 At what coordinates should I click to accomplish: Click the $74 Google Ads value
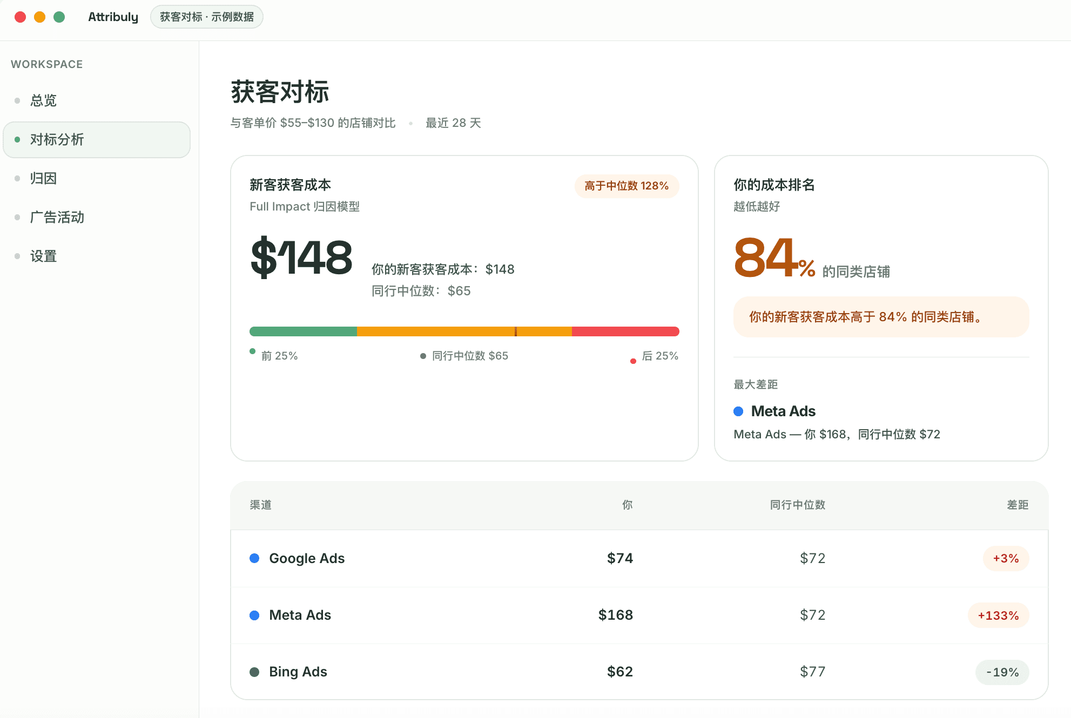pyautogui.click(x=619, y=558)
